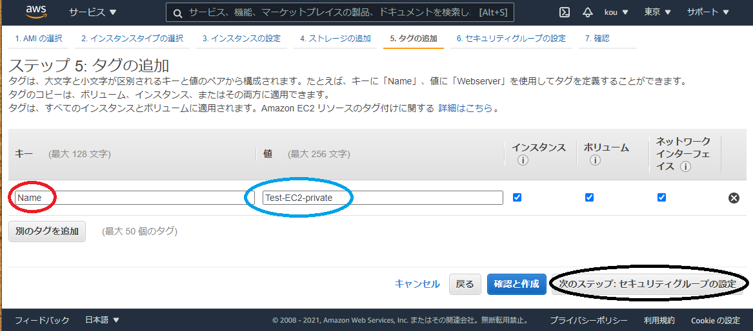The image size is (753, 331).
Task: Go to step 3. インスタンスの設定 tab
Action: [241, 39]
